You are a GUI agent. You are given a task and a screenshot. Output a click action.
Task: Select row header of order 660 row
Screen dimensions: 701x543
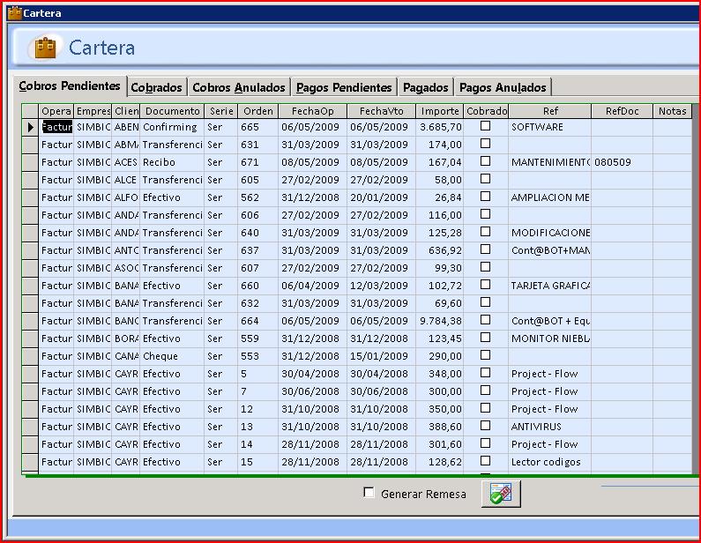click(x=30, y=286)
